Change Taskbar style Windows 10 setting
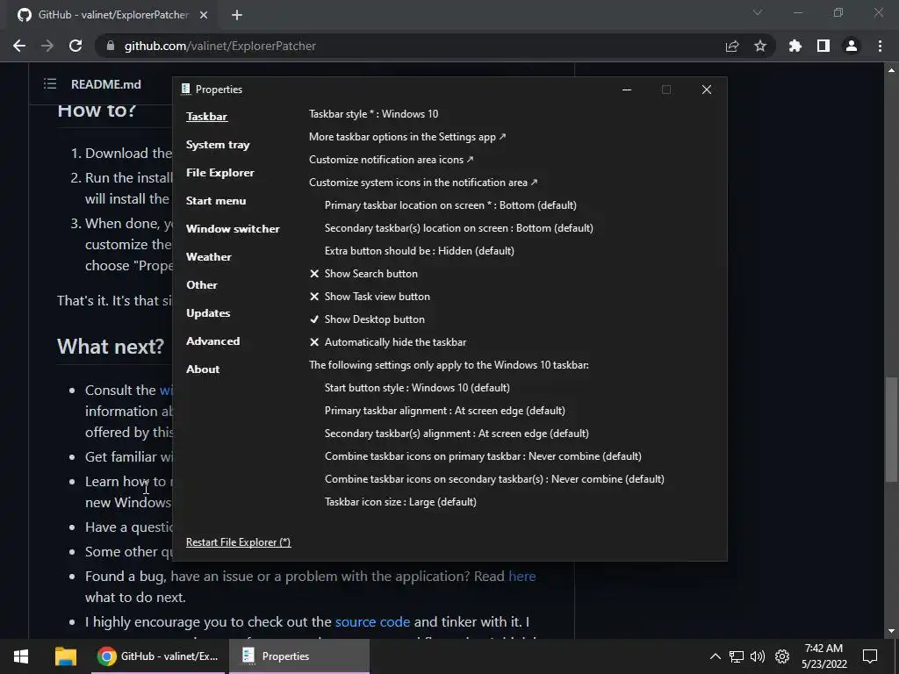Viewport: 899px width, 674px height. pos(373,114)
